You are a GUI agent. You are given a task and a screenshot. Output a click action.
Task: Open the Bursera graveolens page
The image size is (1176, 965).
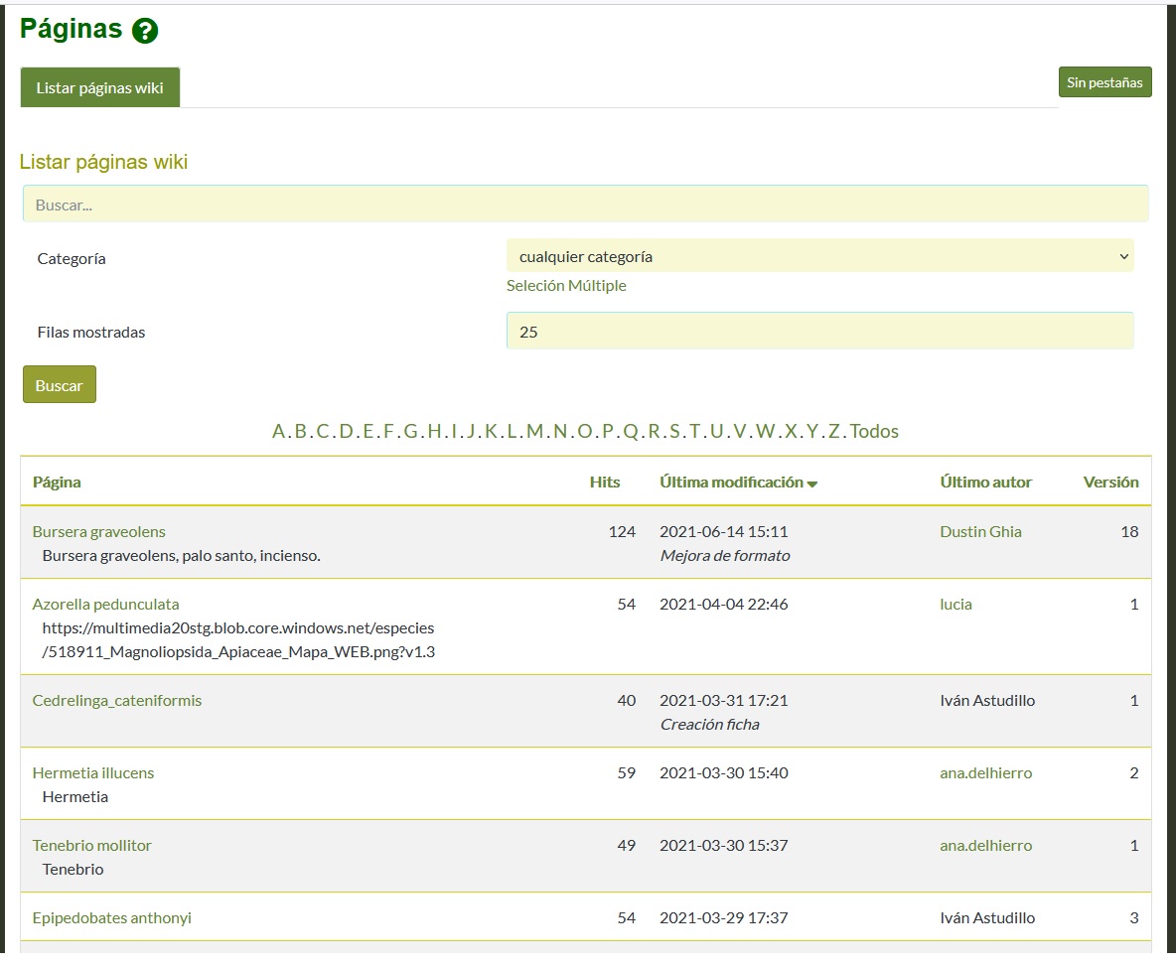tap(99, 531)
